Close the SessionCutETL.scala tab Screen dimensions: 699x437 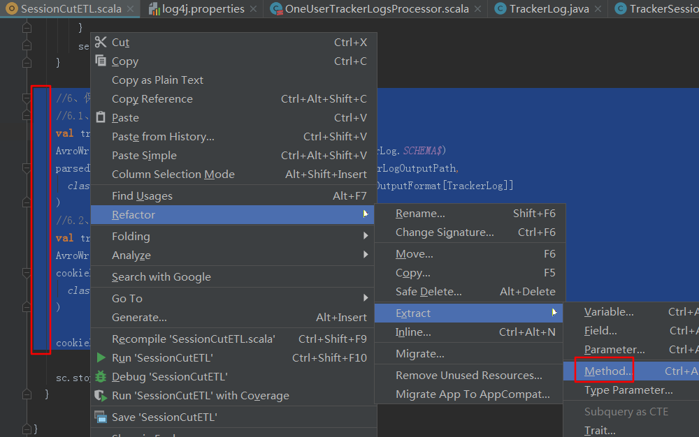point(134,10)
